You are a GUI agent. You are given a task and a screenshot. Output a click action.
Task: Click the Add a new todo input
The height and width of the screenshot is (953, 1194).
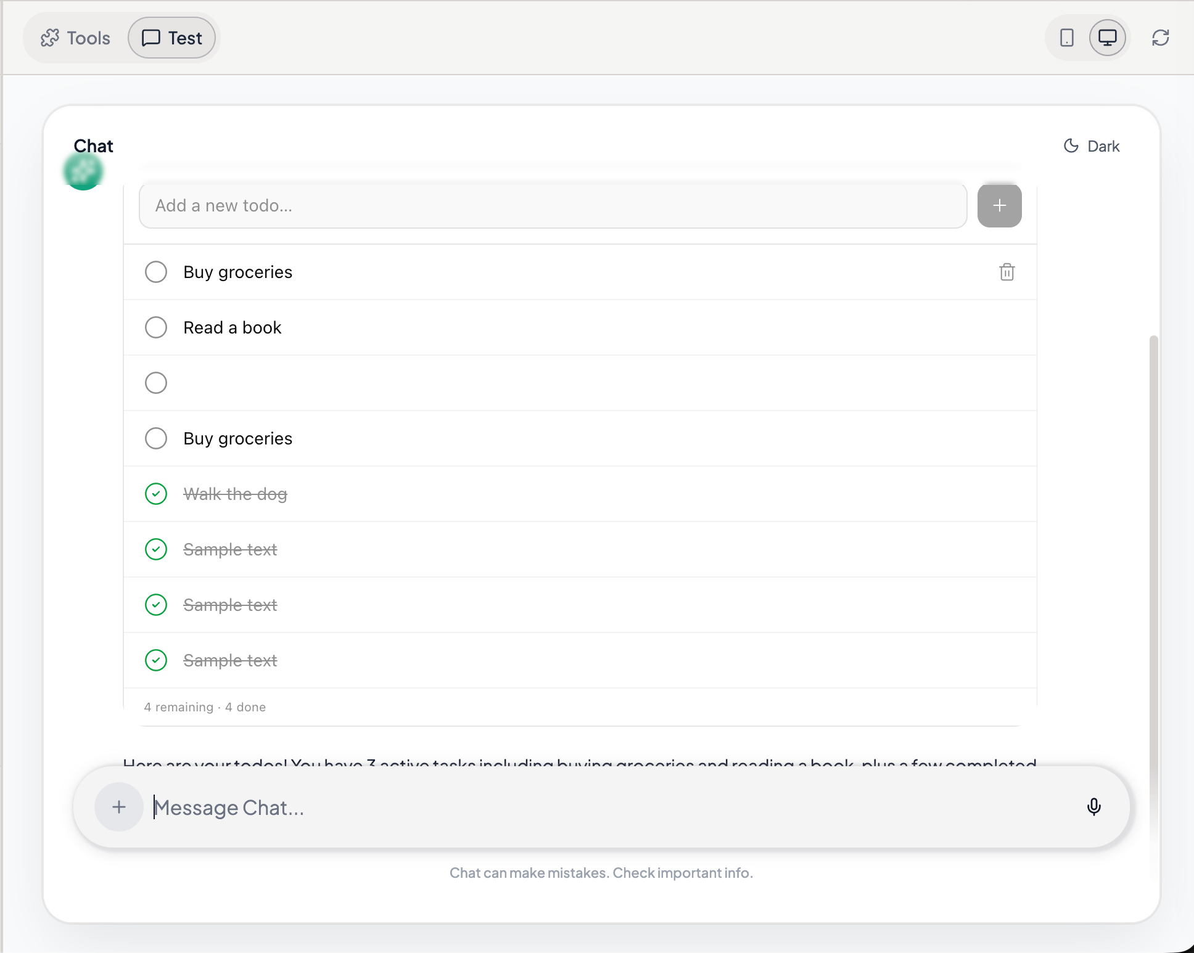click(553, 206)
